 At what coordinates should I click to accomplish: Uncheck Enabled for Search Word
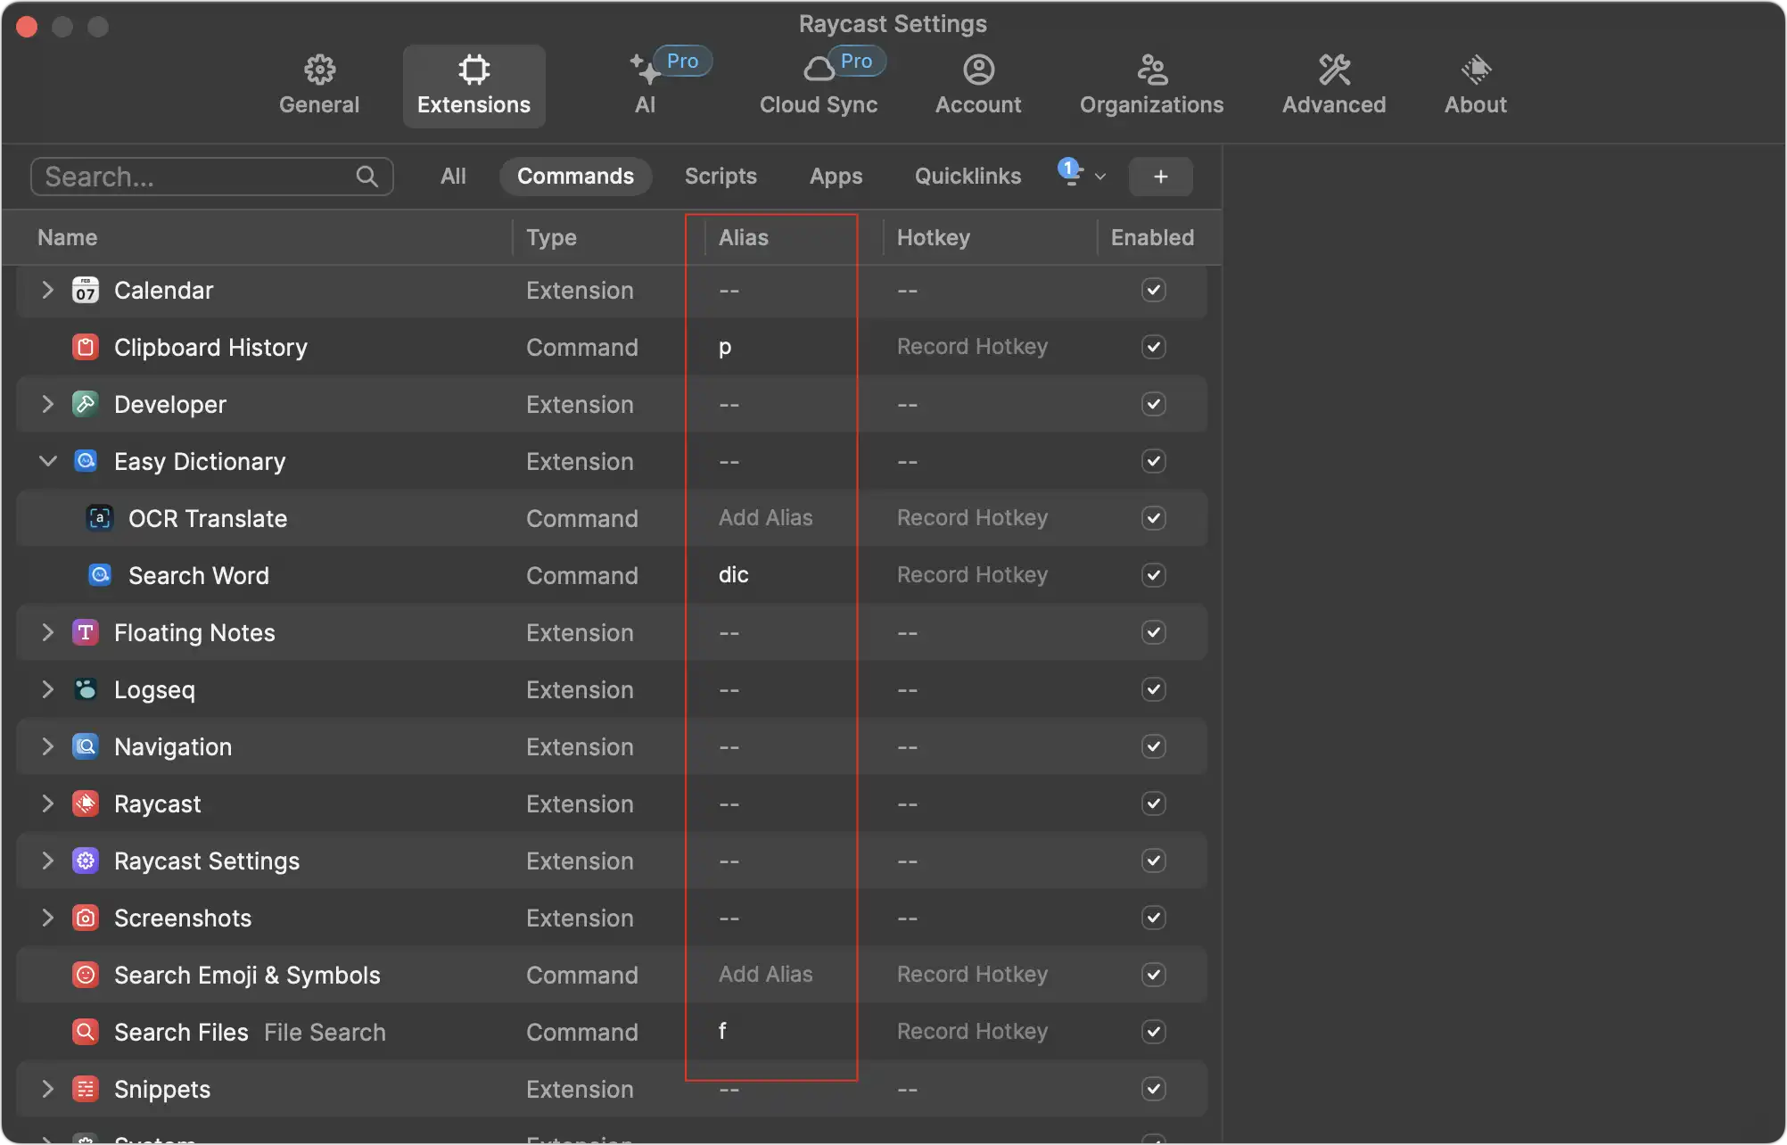[1153, 575]
